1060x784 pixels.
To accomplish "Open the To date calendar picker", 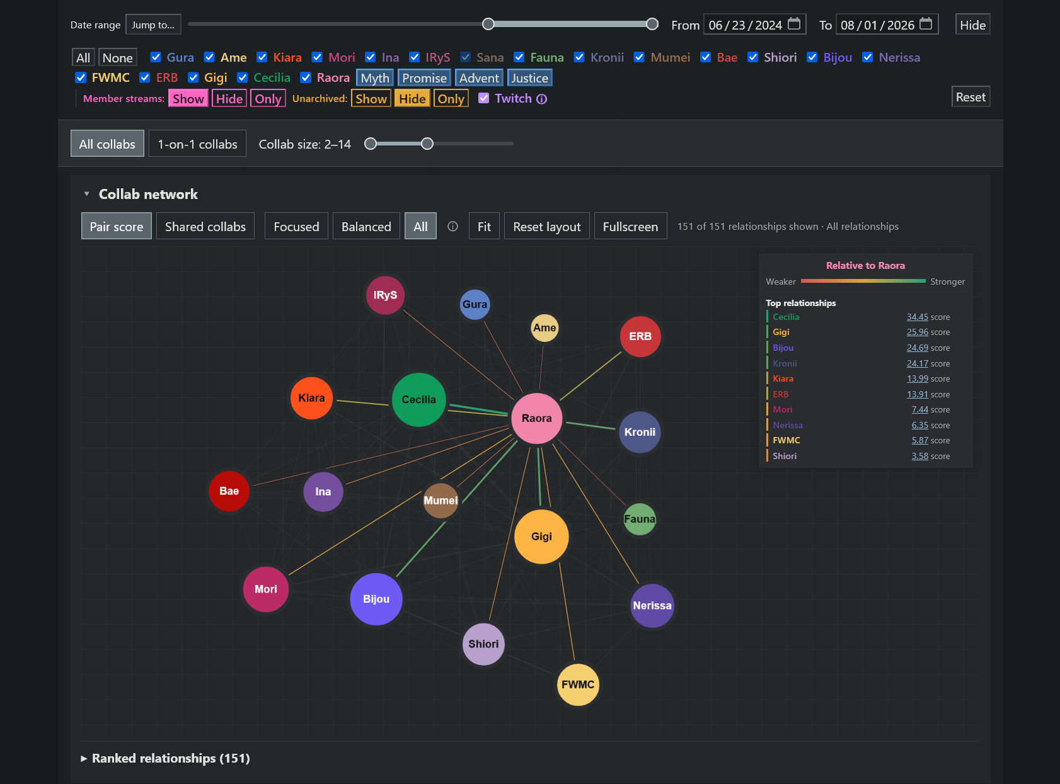I will [926, 24].
